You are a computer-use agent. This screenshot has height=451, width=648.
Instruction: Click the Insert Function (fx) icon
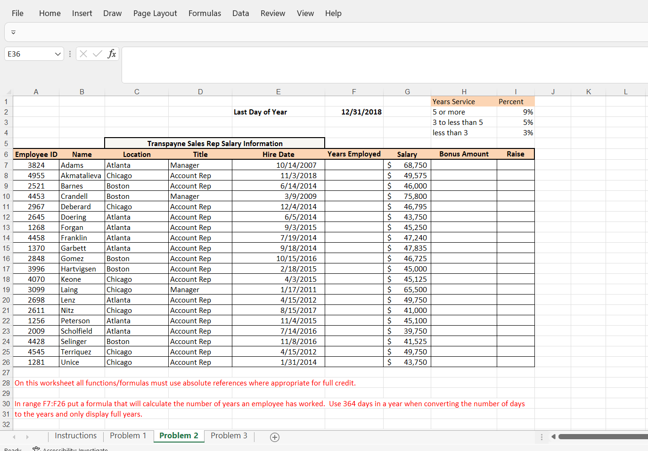[112, 54]
